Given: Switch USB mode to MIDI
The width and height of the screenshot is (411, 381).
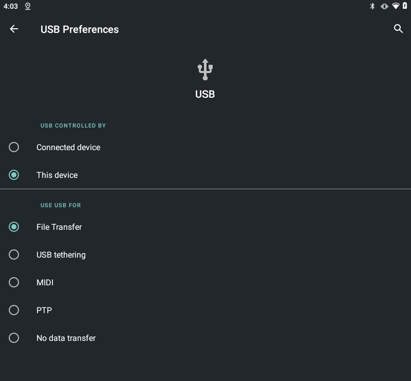Looking at the screenshot, I should pyautogui.click(x=45, y=282).
